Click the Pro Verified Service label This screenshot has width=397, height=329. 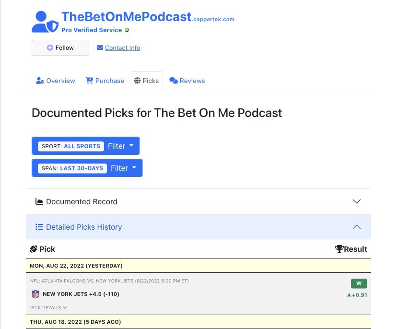92,30
